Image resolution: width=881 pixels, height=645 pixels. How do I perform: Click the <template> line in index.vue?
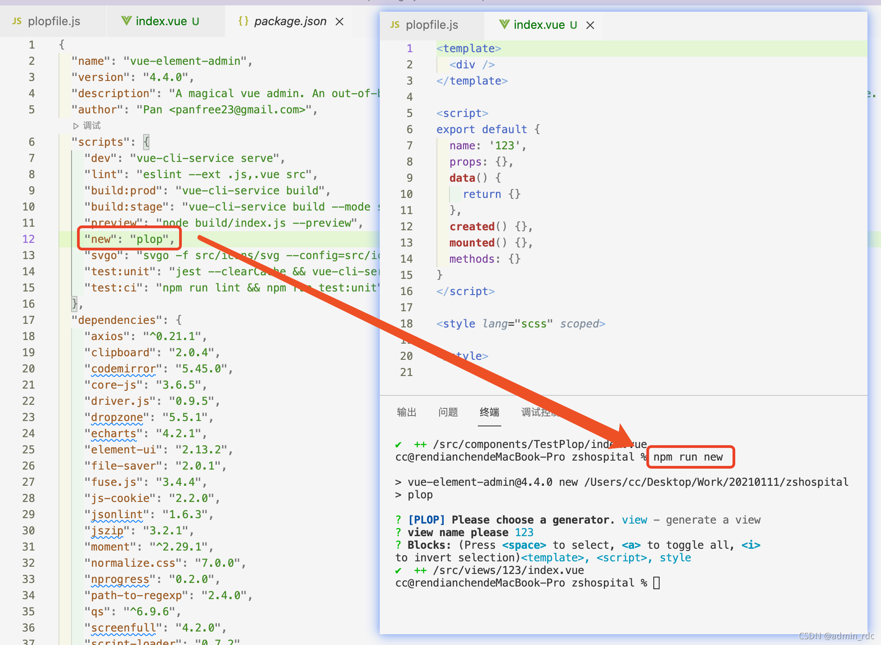469,49
